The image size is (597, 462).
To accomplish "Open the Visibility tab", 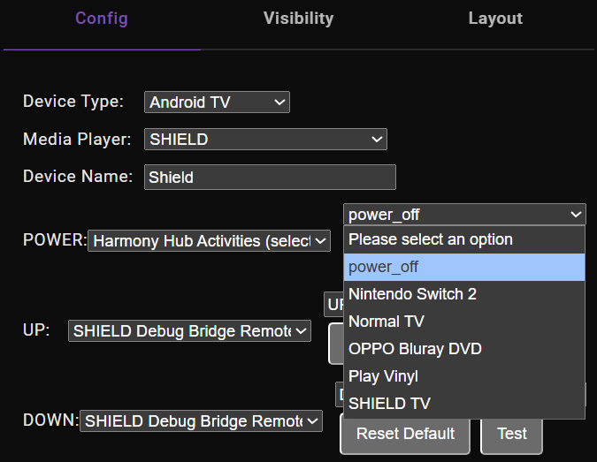I will [298, 19].
